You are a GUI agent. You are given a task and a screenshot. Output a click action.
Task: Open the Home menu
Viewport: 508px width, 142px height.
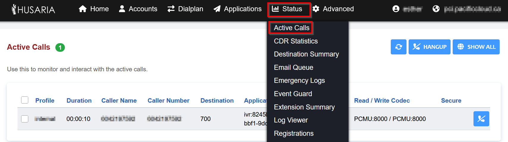[x=94, y=9]
